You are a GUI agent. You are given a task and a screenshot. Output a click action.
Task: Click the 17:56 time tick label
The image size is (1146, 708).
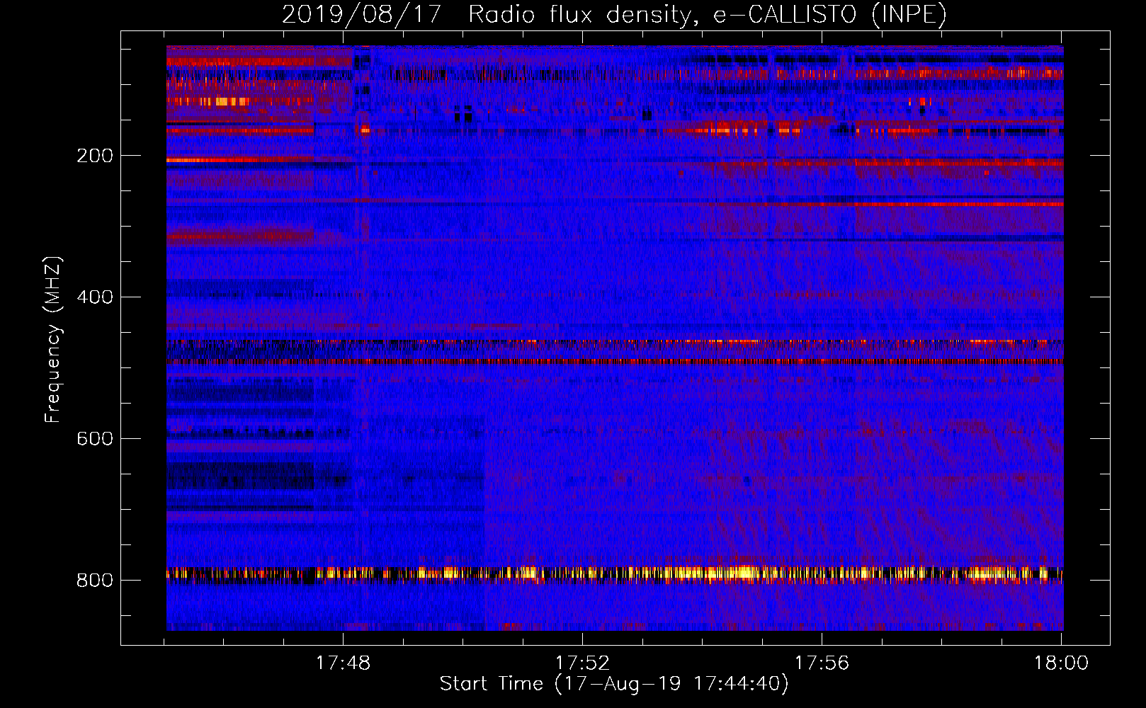tap(822, 663)
